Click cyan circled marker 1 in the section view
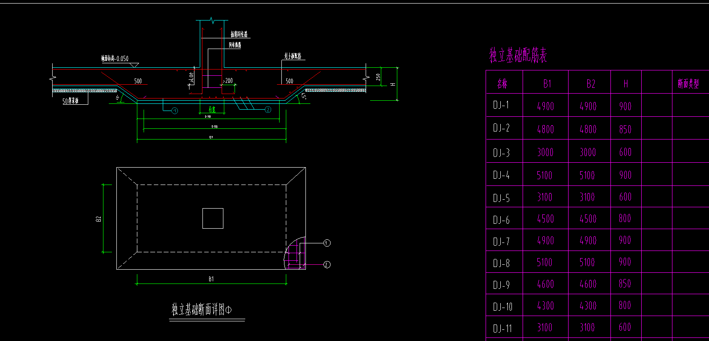This screenshot has height=341, width=709. click(x=175, y=111)
